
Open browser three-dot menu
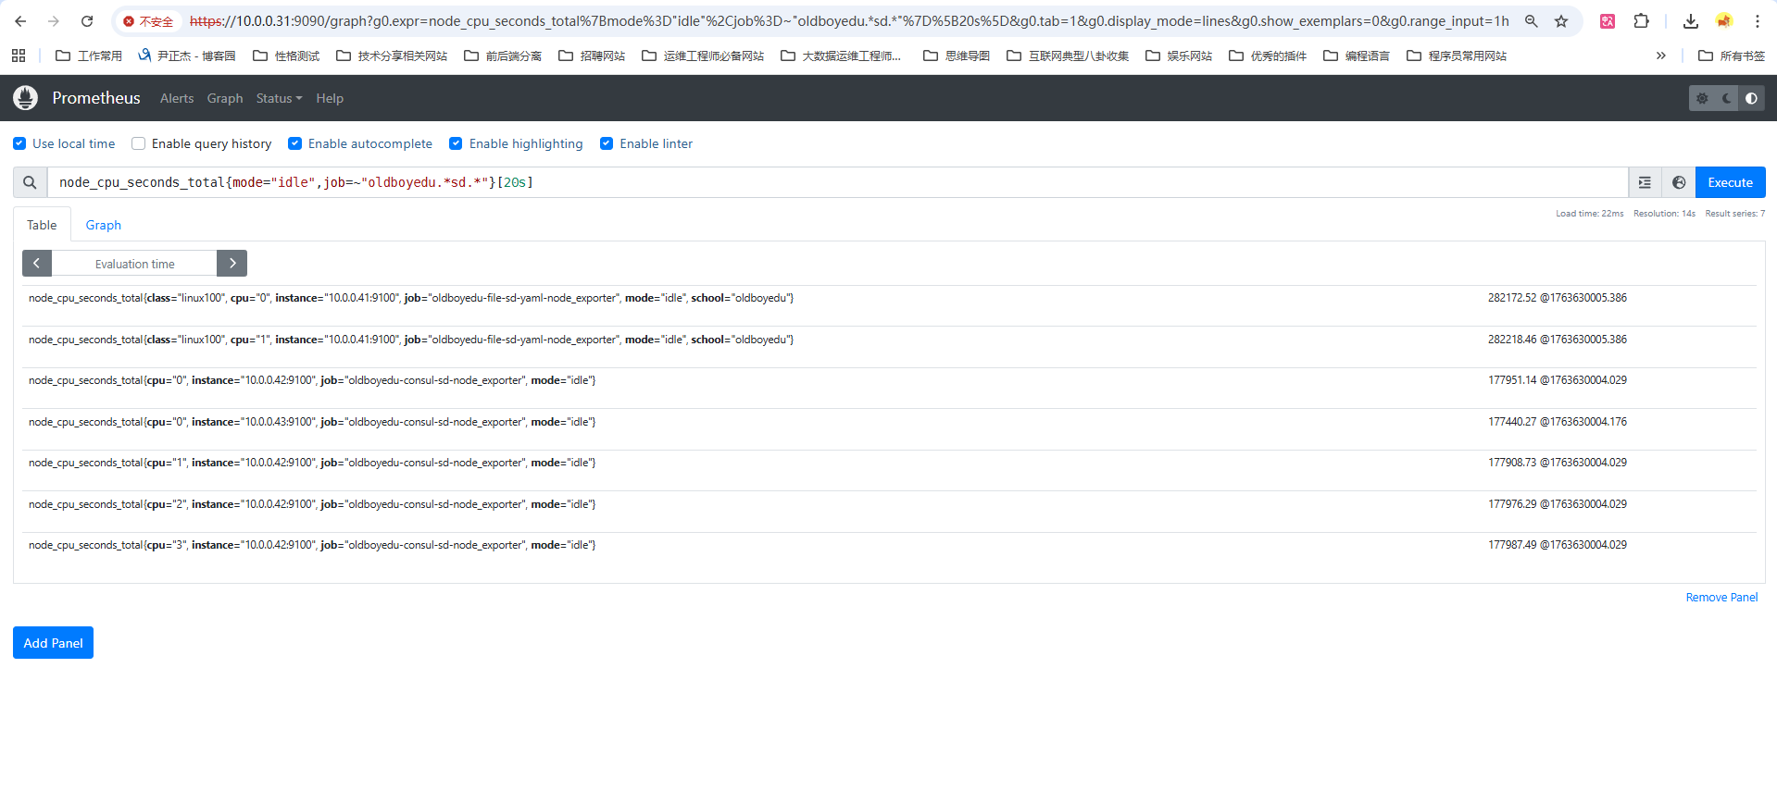coord(1758,21)
